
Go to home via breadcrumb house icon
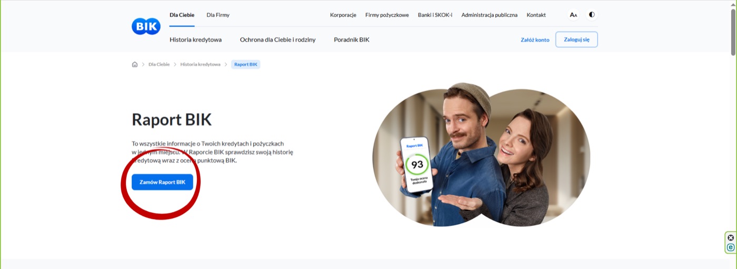pyautogui.click(x=135, y=64)
